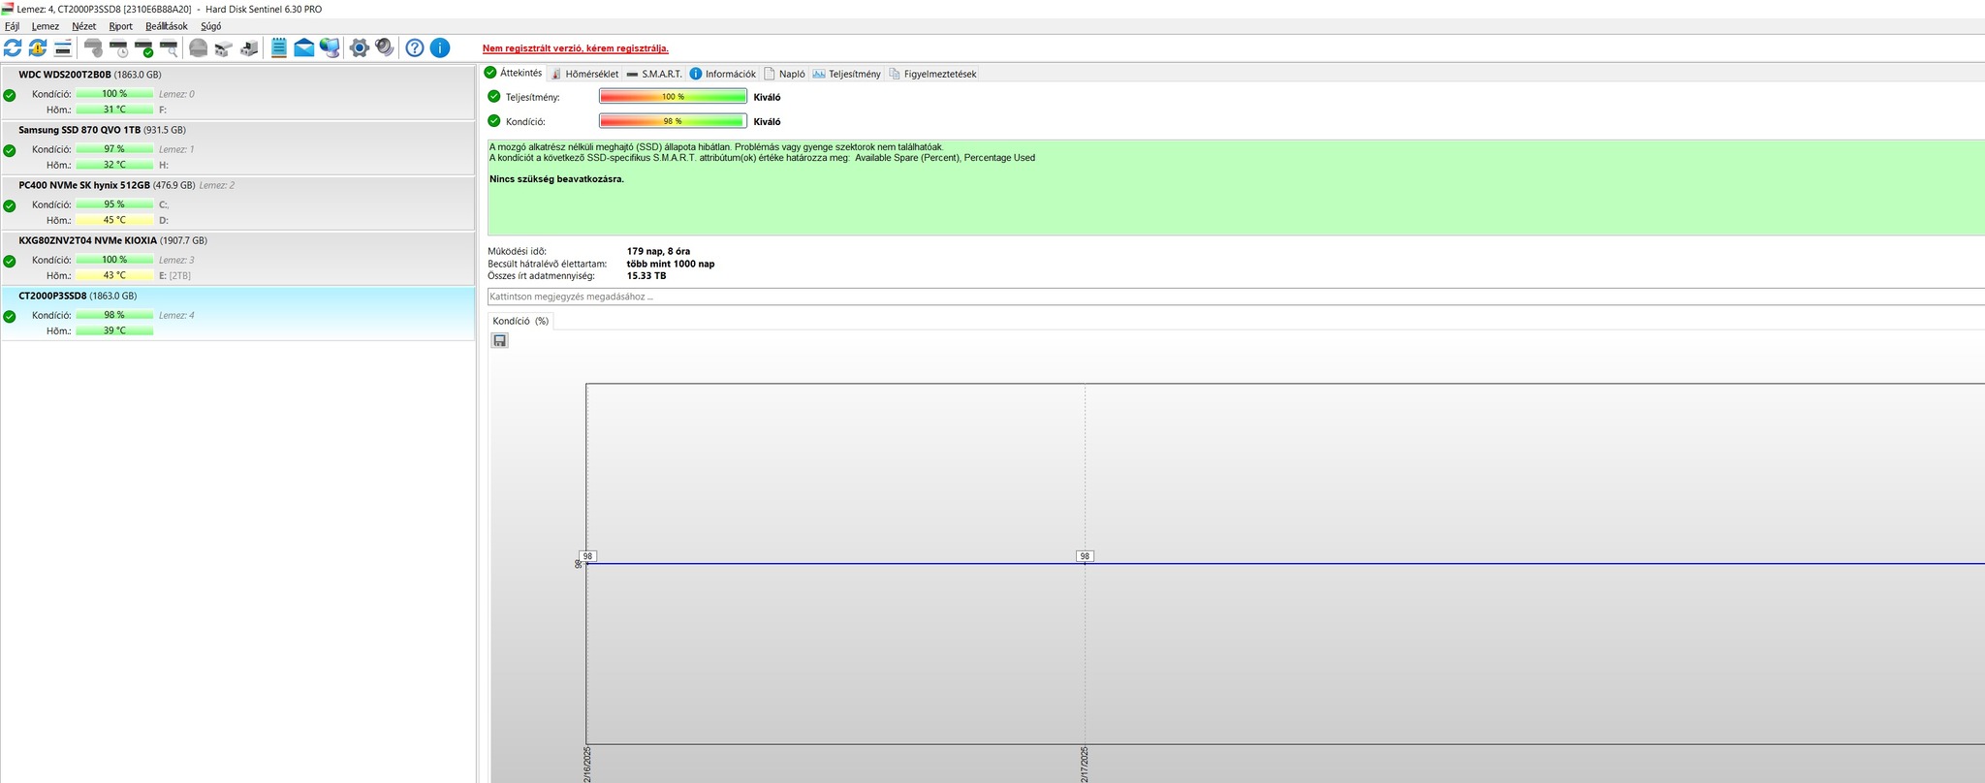Viewport: 1985px width, 783px height.
Task: Click the '179 nap, 8 óra' value
Action: (658, 252)
